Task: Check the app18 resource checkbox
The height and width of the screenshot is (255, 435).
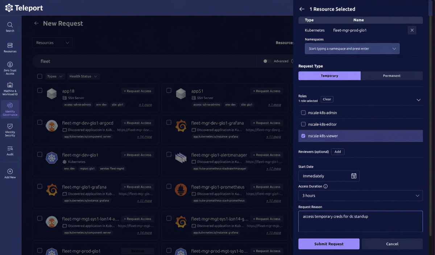Action: pos(40,91)
